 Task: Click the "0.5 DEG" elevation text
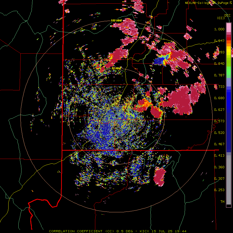(x=125, y=231)
